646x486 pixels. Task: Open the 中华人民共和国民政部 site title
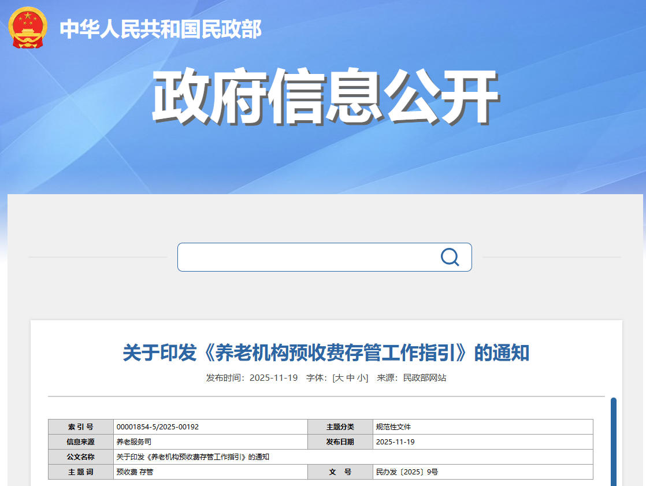(161, 29)
